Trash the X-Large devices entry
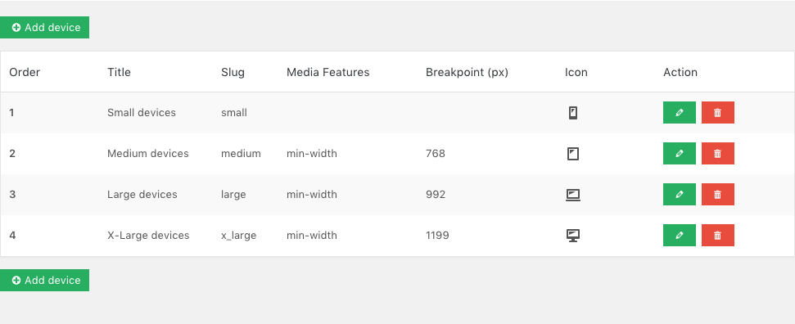The width and height of the screenshot is (795, 324). tap(718, 236)
